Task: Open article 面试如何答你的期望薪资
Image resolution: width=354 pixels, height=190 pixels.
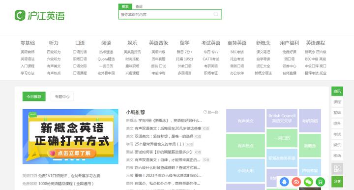Action: [163, 152]
